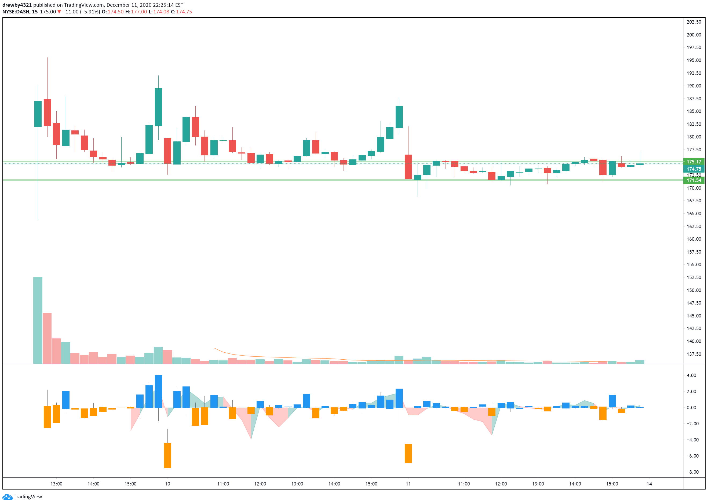Click the 200.00 price axis value
Image resolution: width=708 pixels, height=504 pixels.
pyautogui.click(x=694, y=35)
